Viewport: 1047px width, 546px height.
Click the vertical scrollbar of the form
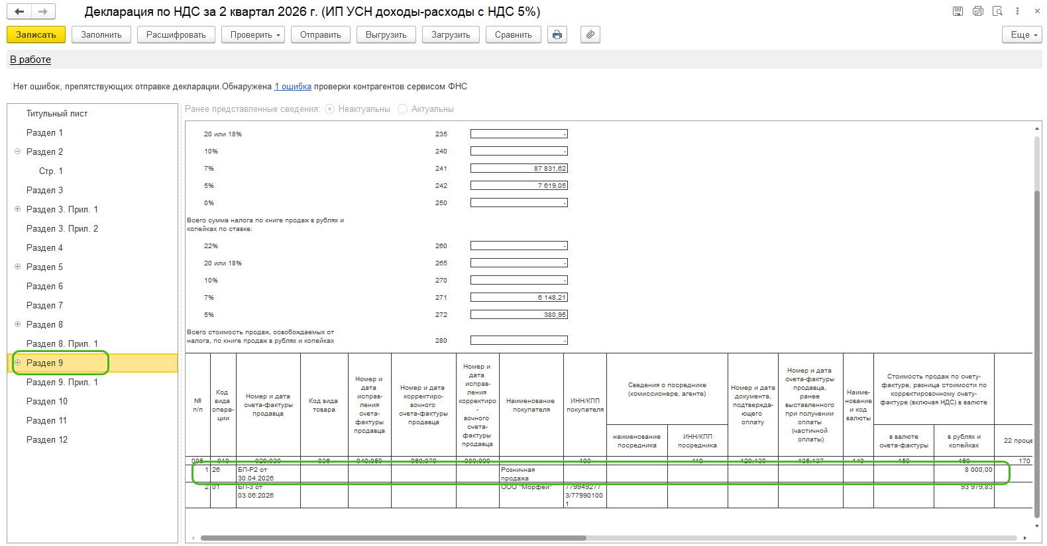1037,354
